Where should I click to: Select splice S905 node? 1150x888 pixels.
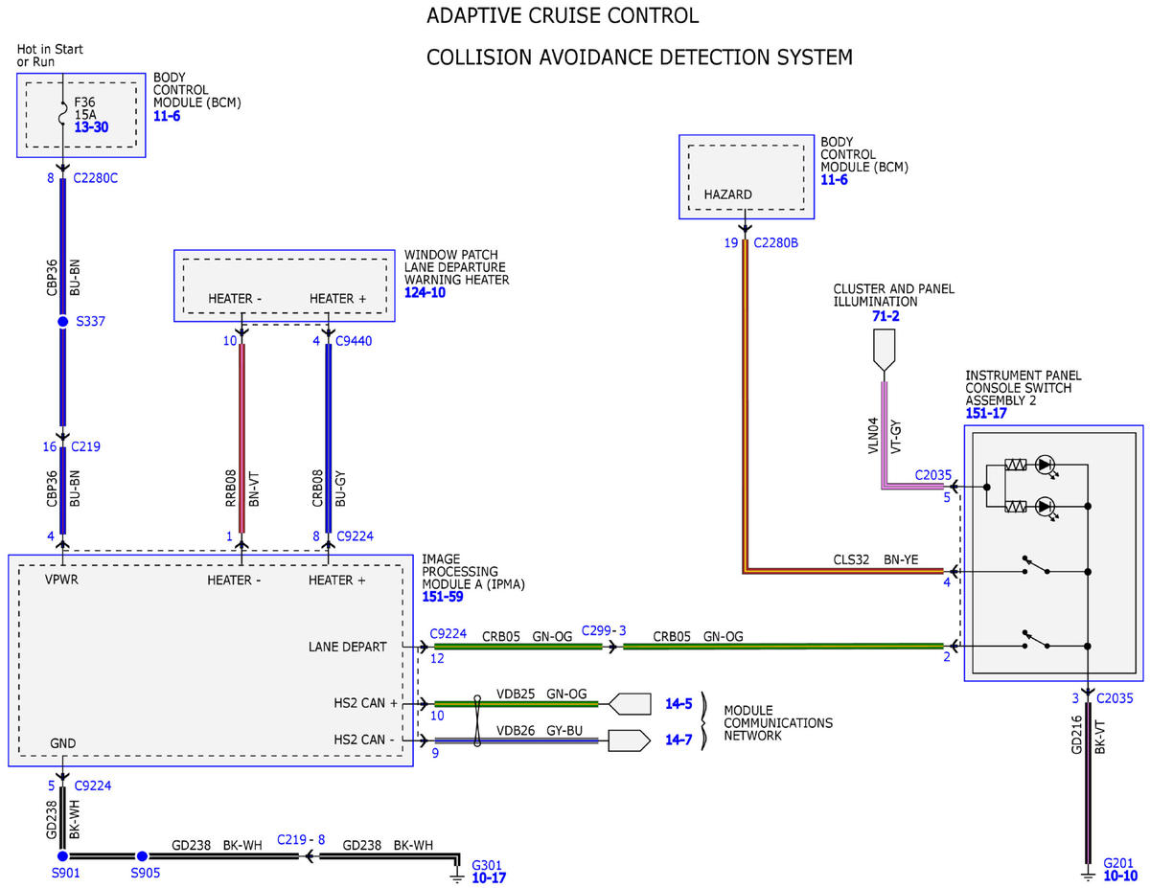(142, 855)
